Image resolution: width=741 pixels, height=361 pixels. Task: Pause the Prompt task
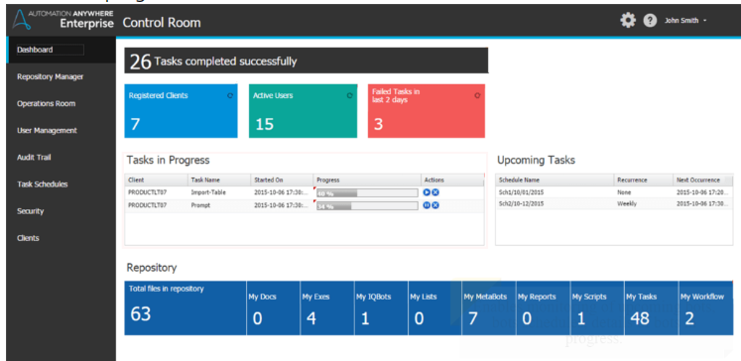point(427,205)
